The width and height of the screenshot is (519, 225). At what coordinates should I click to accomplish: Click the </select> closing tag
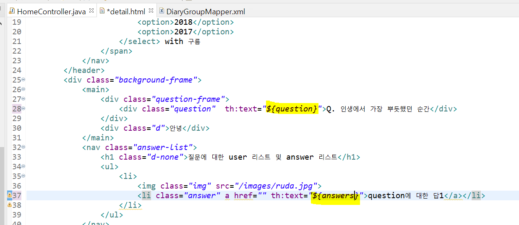coord(140,41)
